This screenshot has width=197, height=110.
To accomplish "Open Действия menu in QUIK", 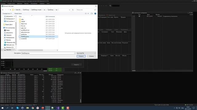I will pyautogui.click(x=19, y=3).
